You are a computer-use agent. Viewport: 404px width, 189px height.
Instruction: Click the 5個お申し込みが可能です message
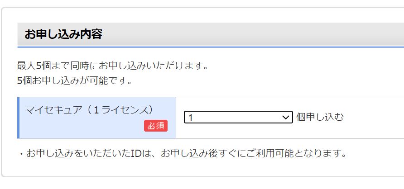click(x=74, y=81)
